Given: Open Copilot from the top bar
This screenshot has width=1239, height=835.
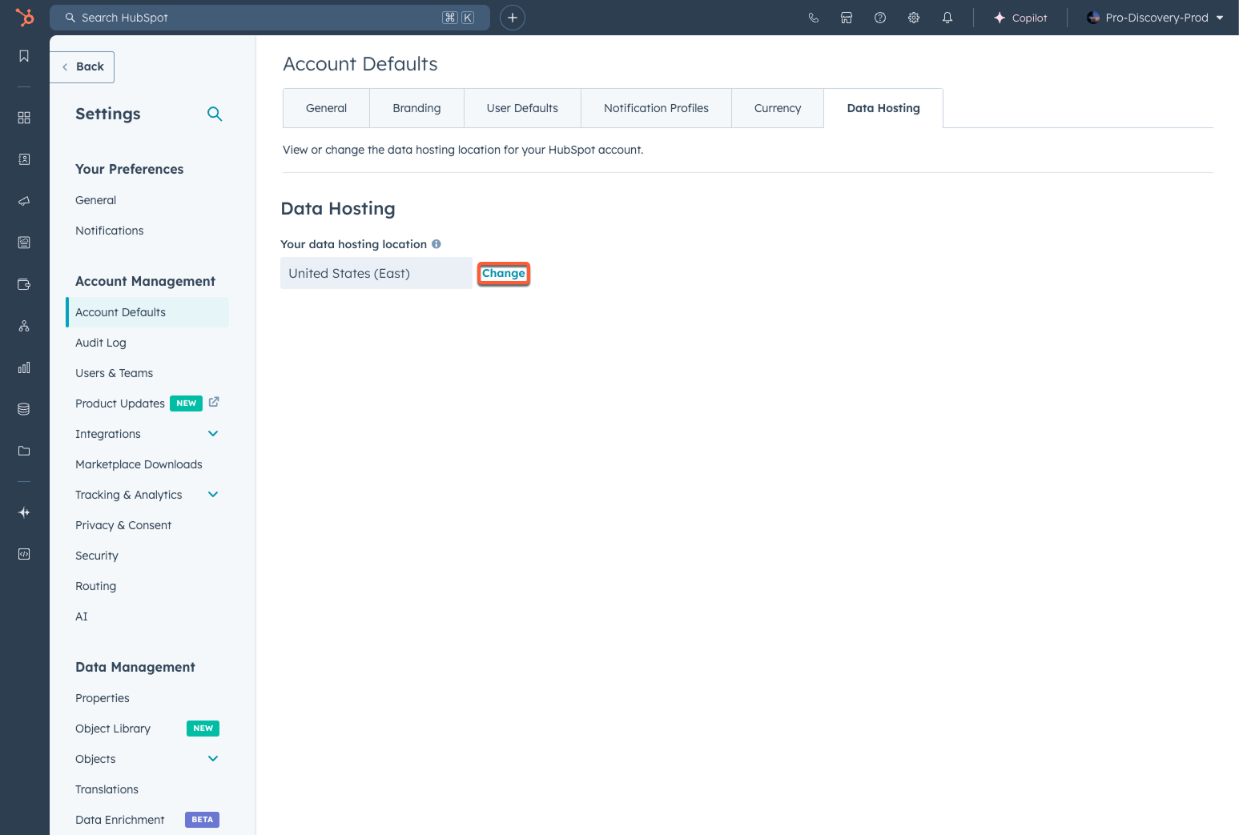Looking at the screenshot, I should coord(1020,18).
